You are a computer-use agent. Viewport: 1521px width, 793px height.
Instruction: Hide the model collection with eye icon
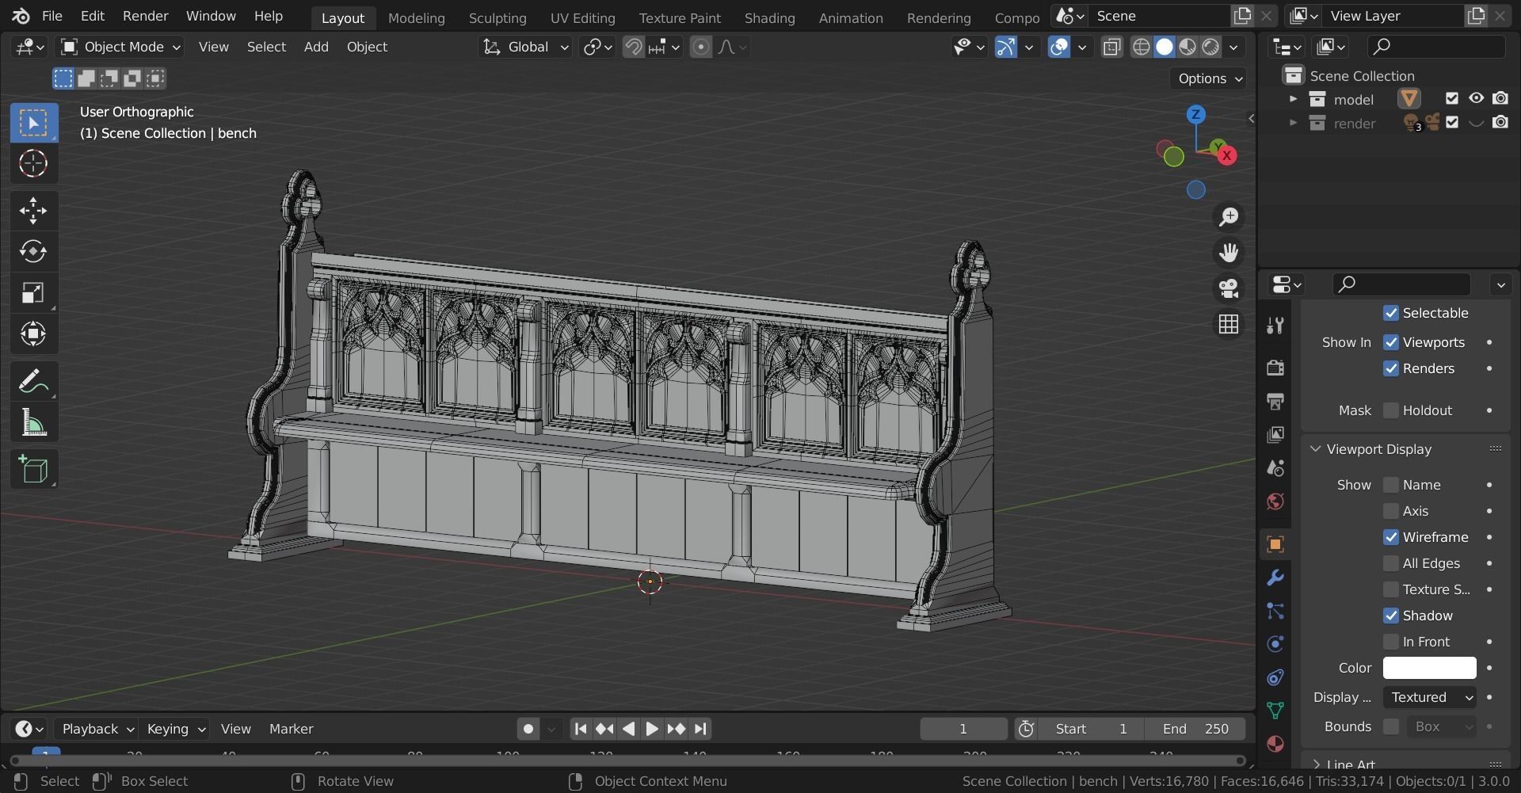(x=1476, y=99)
